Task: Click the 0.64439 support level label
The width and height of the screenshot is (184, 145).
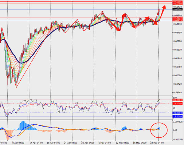Action: [x=177, y=20]
